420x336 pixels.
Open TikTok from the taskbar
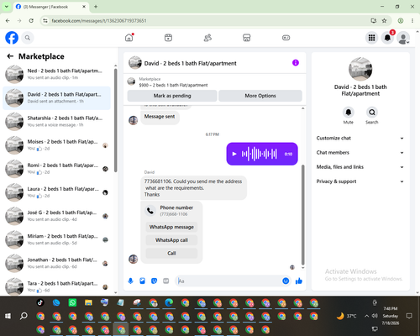(x=40, y=302)
